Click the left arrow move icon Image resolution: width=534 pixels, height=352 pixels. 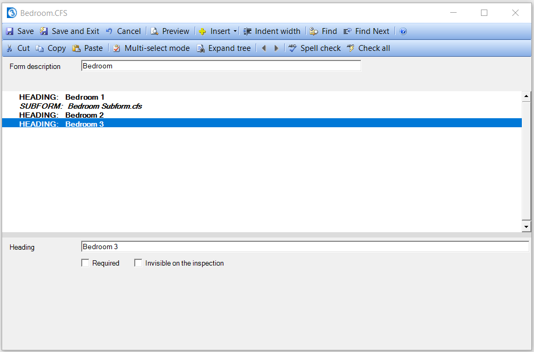(x=264, y=48)
